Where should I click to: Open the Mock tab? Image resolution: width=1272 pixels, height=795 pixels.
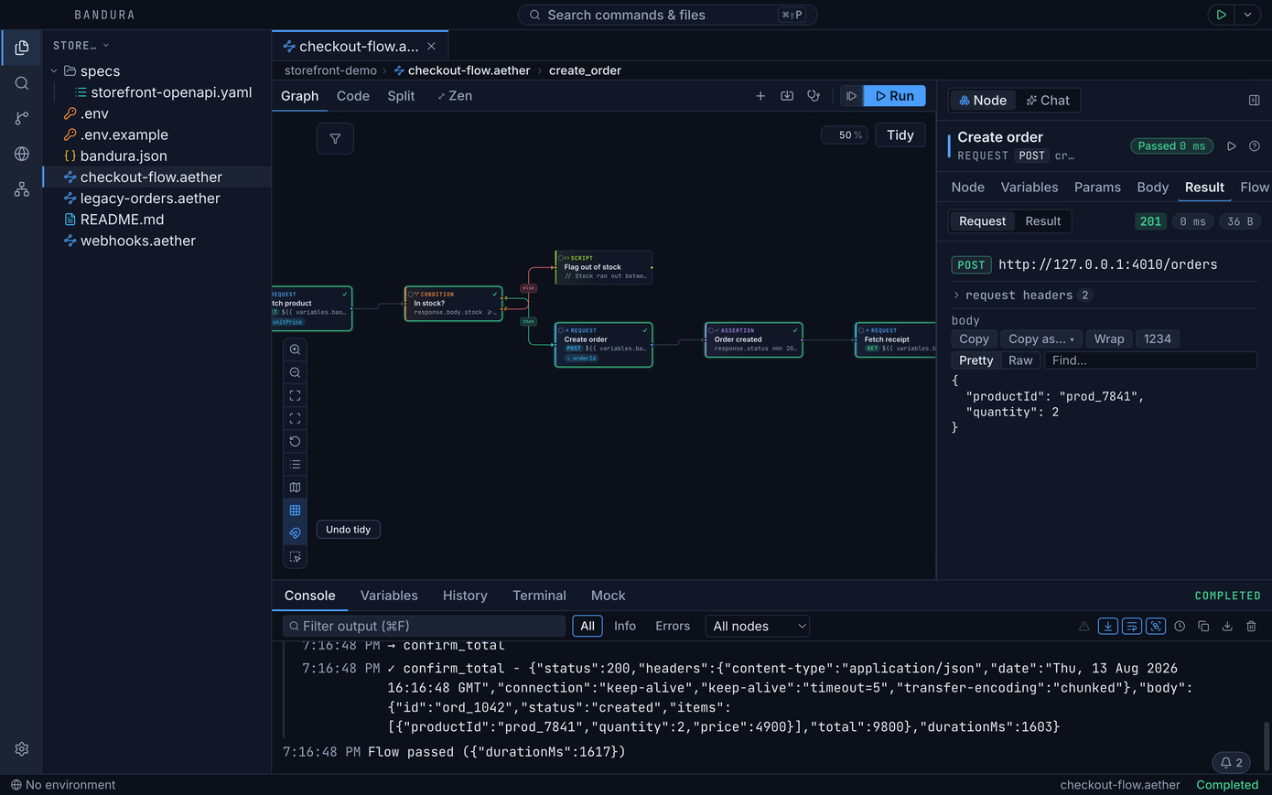[609, 596]
